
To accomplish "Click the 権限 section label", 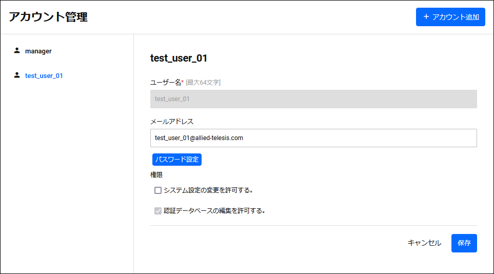I will pyautogui.click(x=156, y=174).
